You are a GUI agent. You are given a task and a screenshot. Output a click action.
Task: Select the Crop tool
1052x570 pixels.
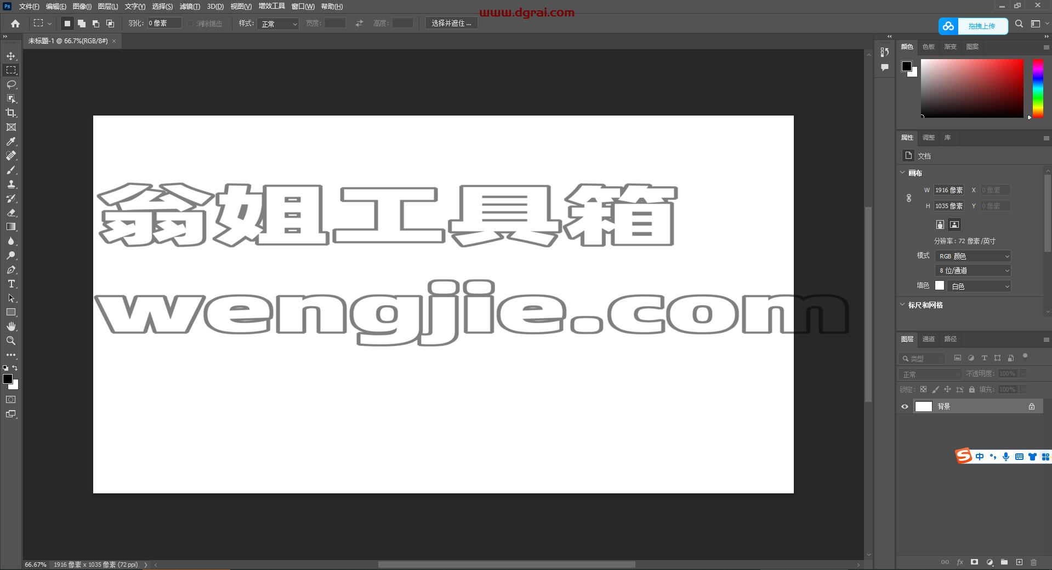11,113
